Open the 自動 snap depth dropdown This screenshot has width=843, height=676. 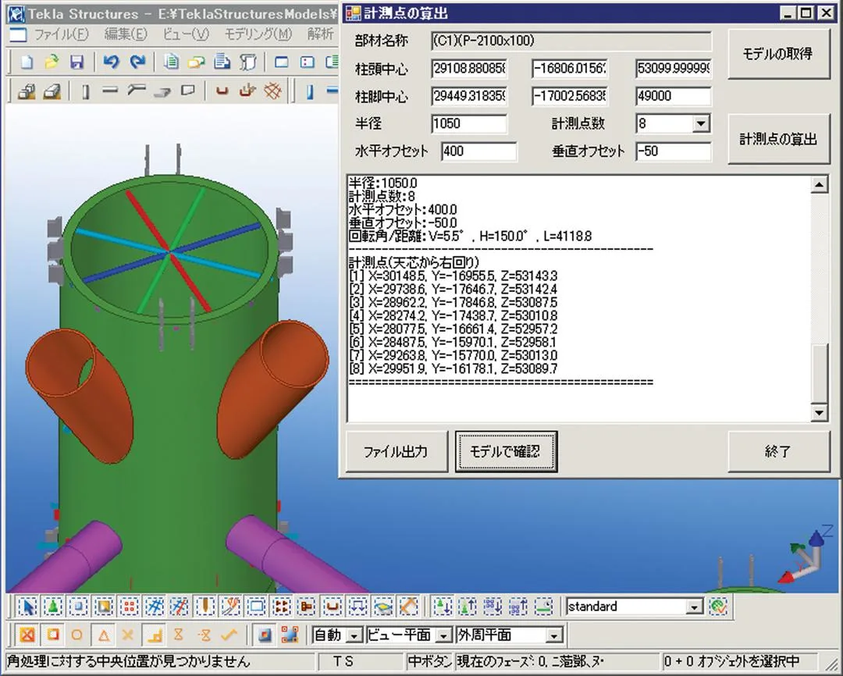[x=354, y=635]
